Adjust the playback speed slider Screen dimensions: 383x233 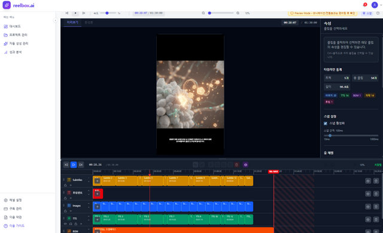coord(108,13)
